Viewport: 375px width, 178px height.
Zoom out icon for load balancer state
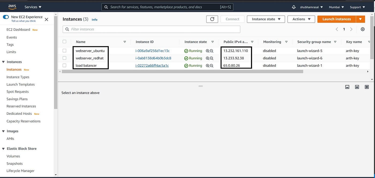[212, 66]
